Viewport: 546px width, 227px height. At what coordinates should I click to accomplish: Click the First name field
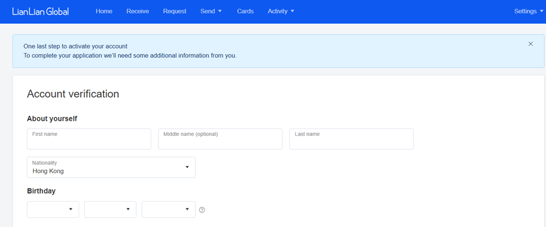(89, 139)
